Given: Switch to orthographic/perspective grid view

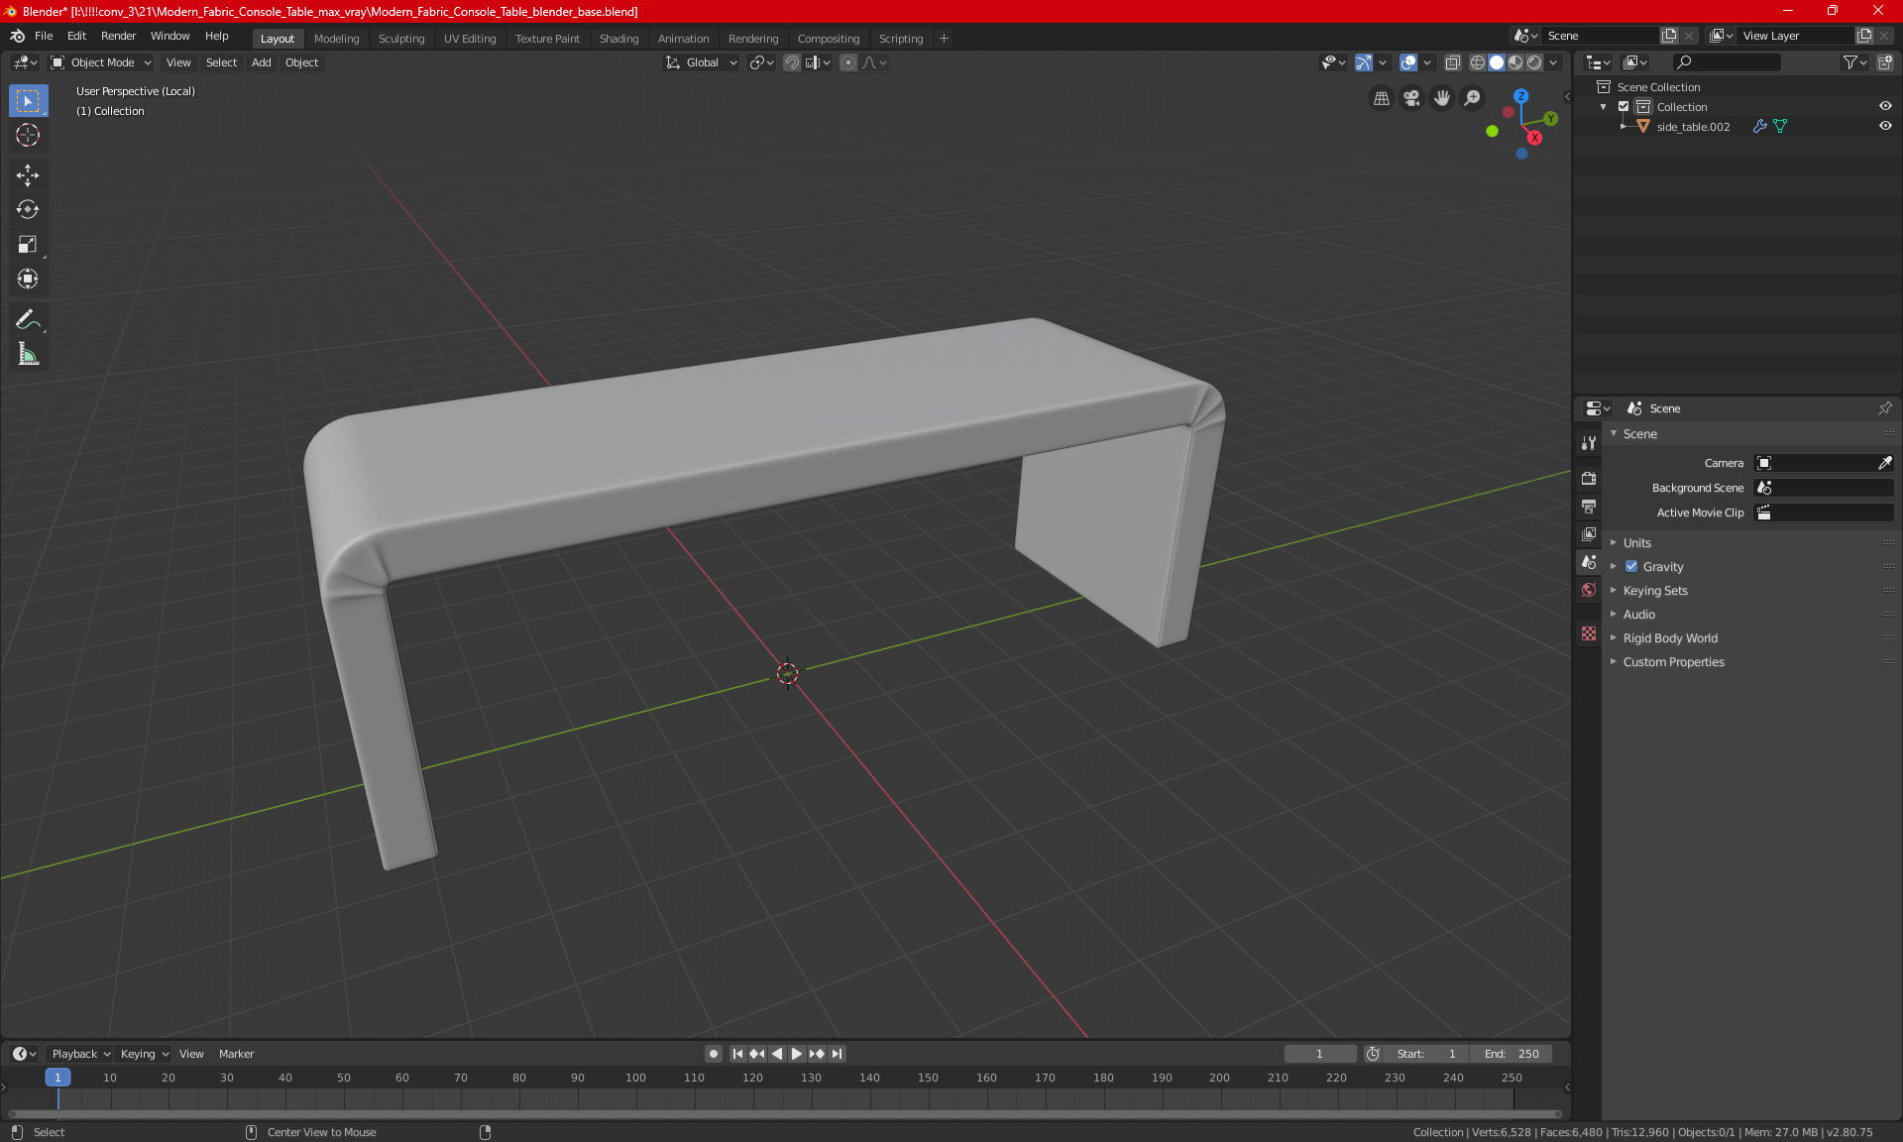Looking at the screenshot, I should 1381,98.
